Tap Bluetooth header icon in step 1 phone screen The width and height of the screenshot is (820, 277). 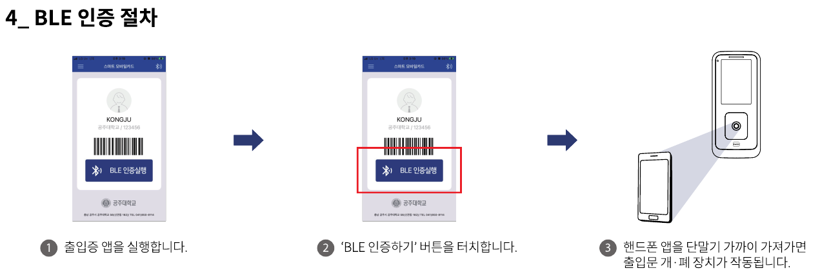pyautogui.click(x=159, y=66)
